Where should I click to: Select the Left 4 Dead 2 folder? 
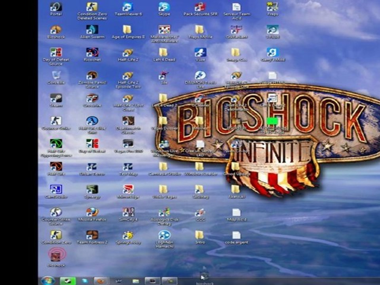pyautogui.click(x=164, y=100)
